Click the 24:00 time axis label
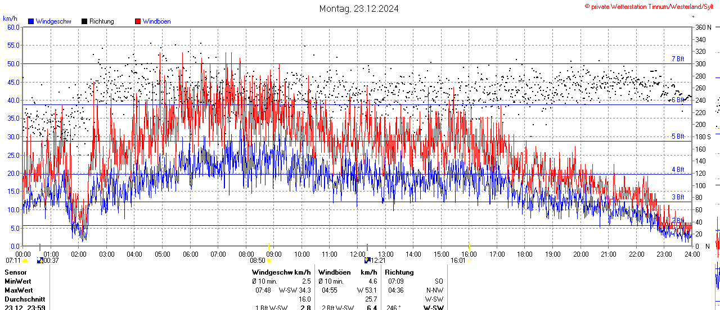 pos(692,254)
